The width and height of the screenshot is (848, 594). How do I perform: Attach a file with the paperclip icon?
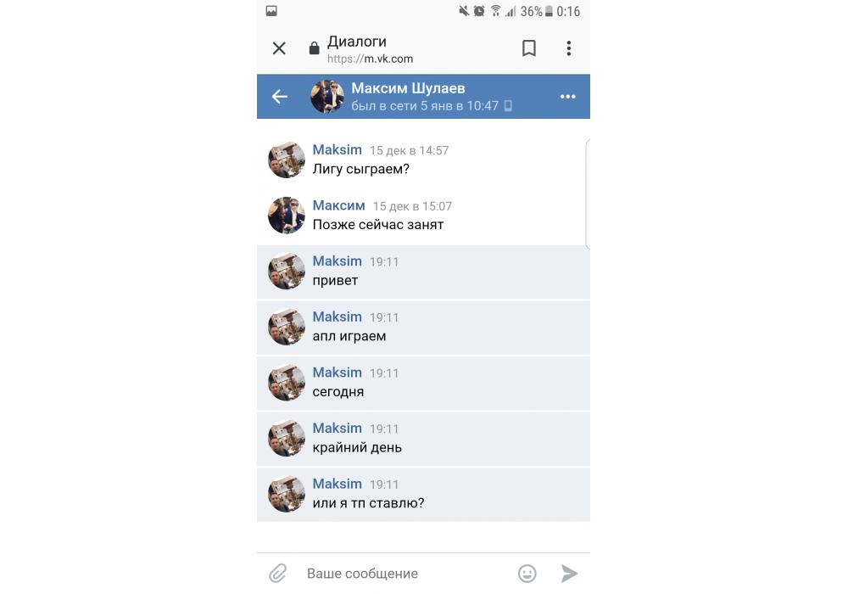pyautogui.click(x=278, y=573)
